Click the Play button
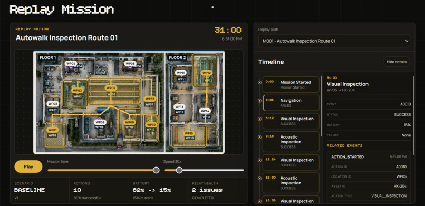This screenshot has width=425, height=206. [28, 166]
